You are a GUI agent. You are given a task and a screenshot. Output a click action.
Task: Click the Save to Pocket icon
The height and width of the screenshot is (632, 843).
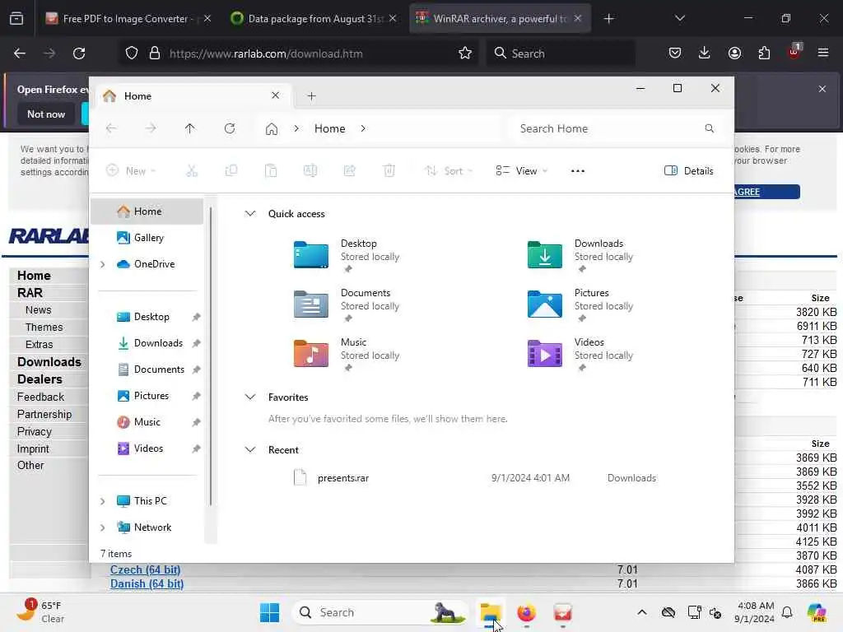point(675,53)
